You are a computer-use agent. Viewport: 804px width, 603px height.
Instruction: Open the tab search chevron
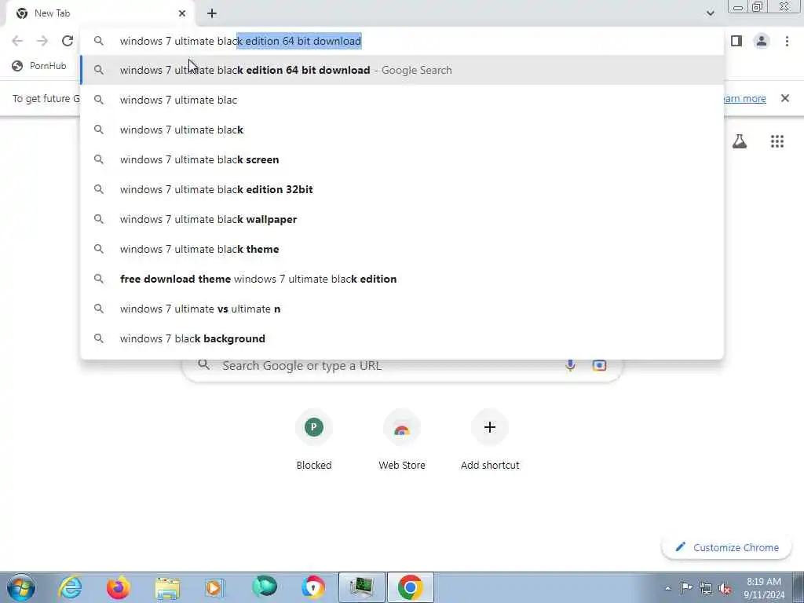(710, 13)
